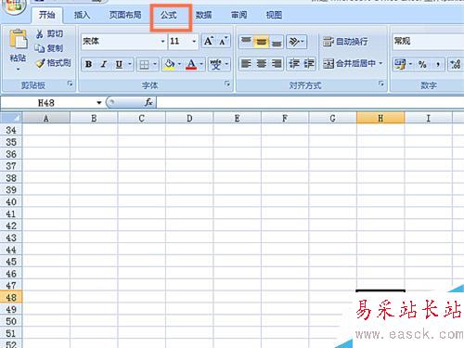Apply fill color paint bucket
The image size is (464, 348).
[169, 65]
